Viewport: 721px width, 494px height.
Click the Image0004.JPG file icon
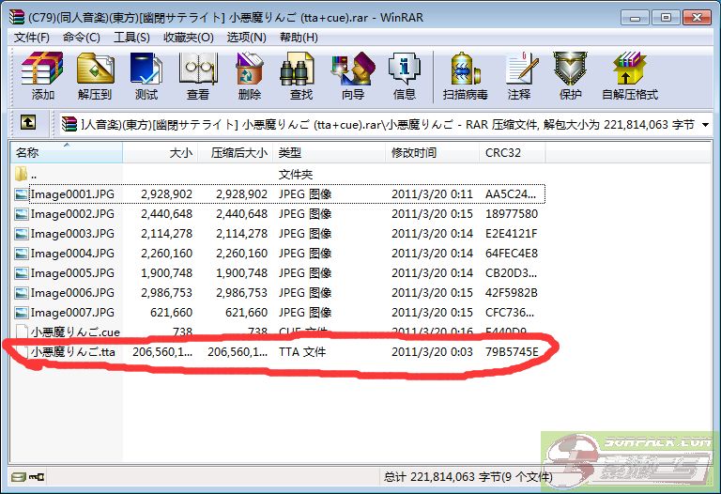(22, 254)
